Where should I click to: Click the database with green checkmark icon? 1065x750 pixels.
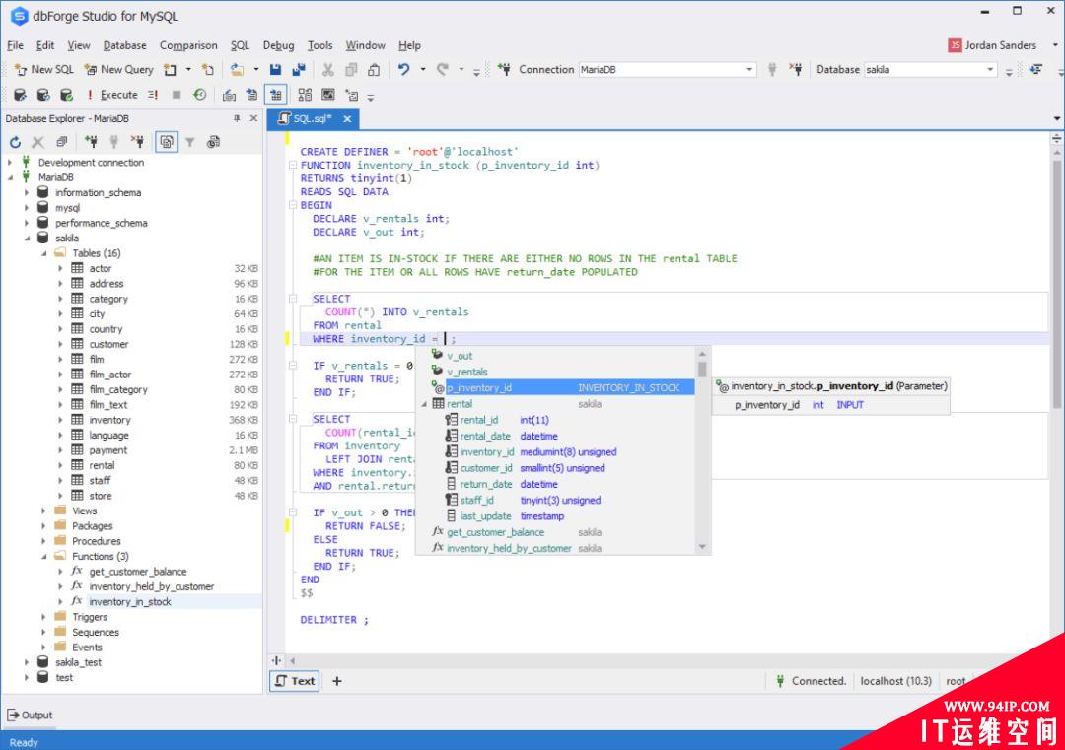pos(67,95)
